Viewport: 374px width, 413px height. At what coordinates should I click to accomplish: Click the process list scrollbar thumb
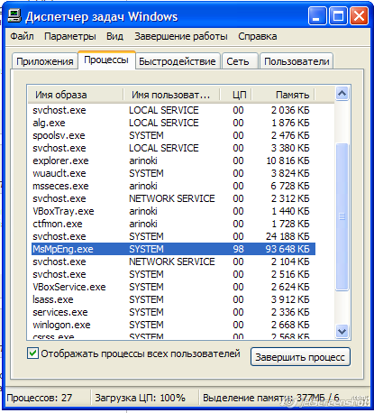[342, 217]
